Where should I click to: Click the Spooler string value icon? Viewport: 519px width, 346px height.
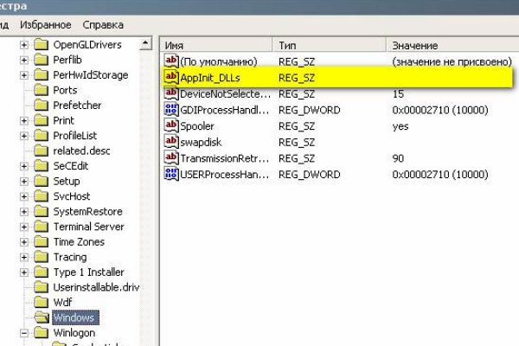pos(170,125)
